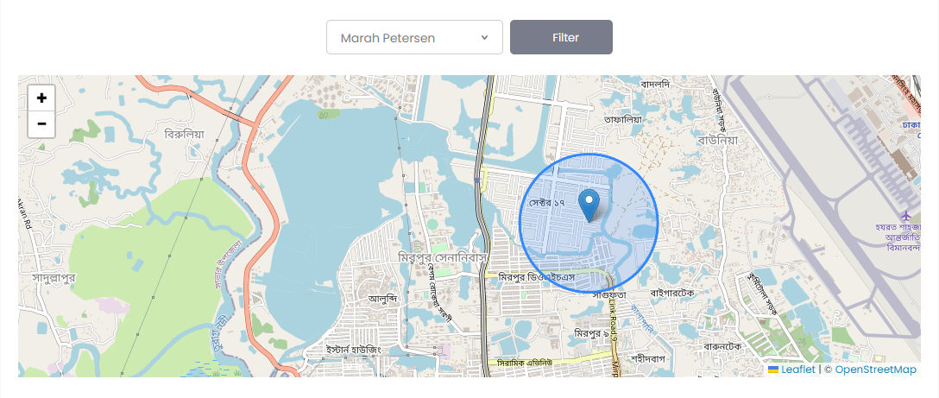The image size is (939, 398).
Task: Click the তাফালিয়া place label
Action: pos(623,119)
